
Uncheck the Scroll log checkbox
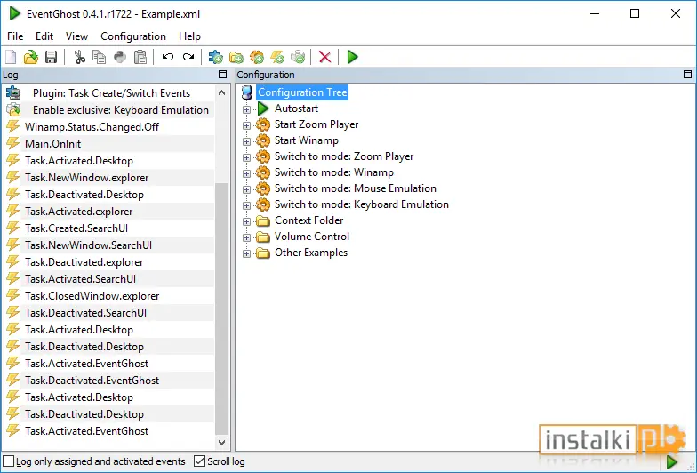(199, 461)
